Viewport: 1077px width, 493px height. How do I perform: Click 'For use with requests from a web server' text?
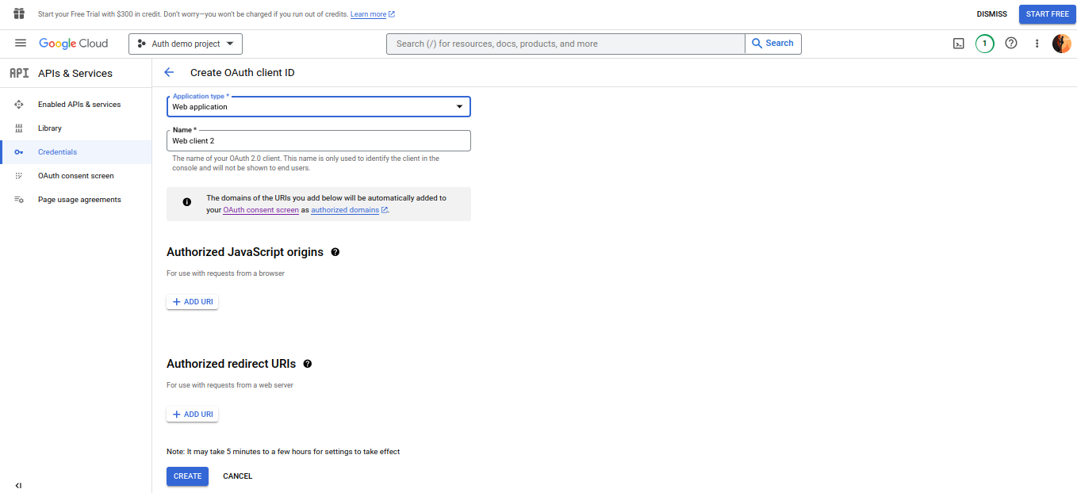click(x=230, y=385)
